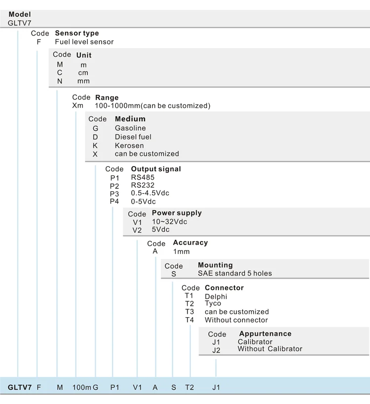
Task: Click the '0.5-4.5Vdc' output value
Action: 150,193
